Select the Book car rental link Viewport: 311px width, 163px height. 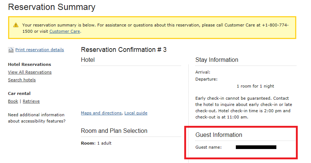[x=13, y=101]
